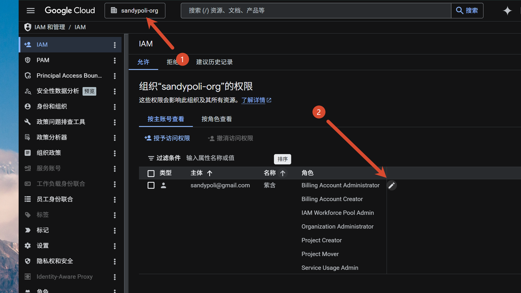Click 撤消访问权限 button

tap(230, 138)
